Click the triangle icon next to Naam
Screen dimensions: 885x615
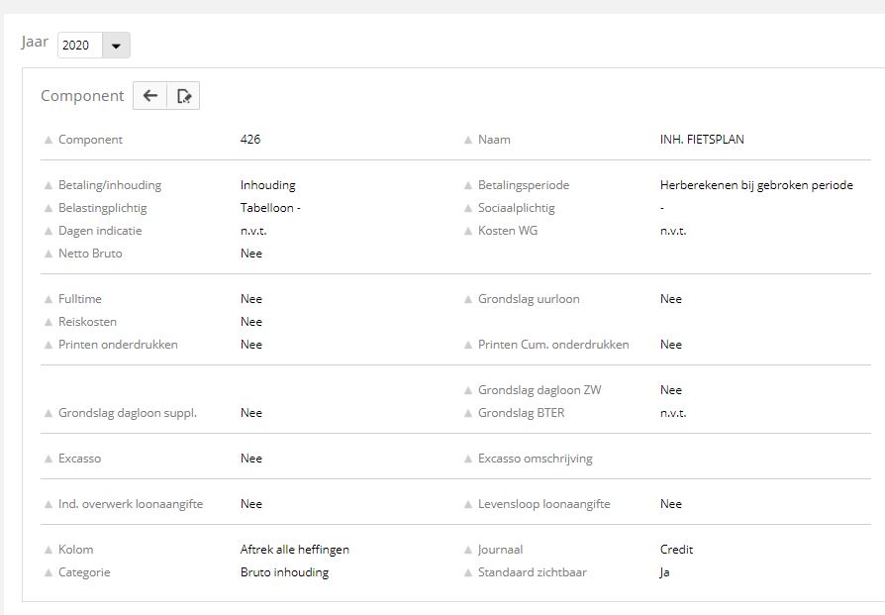coord(468,140)
